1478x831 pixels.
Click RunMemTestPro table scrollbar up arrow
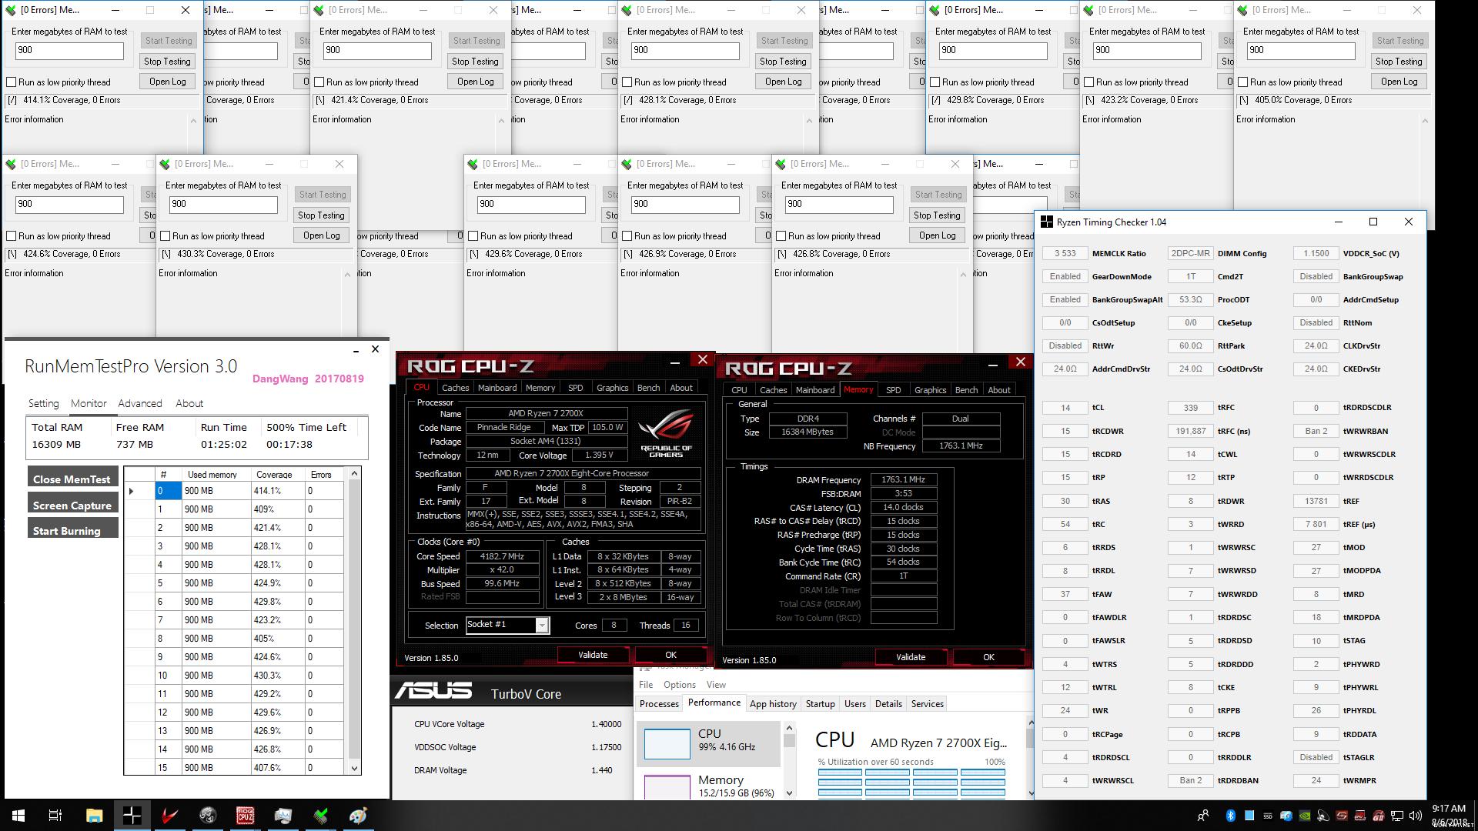354,474
